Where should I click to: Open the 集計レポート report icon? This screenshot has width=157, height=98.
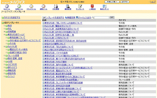click(x=104, y=6)
